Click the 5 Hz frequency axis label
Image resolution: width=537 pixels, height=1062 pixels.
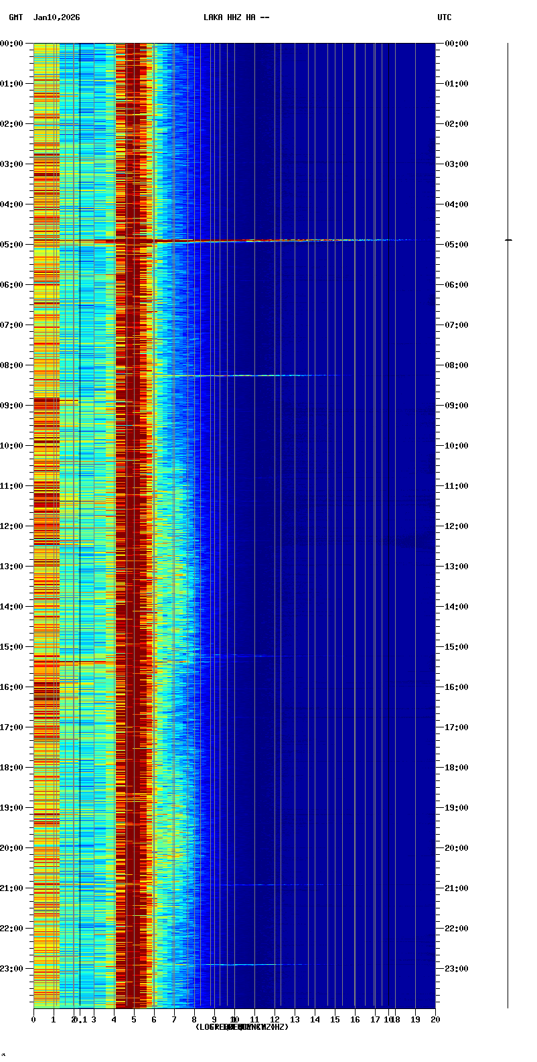coord(134,1020)
